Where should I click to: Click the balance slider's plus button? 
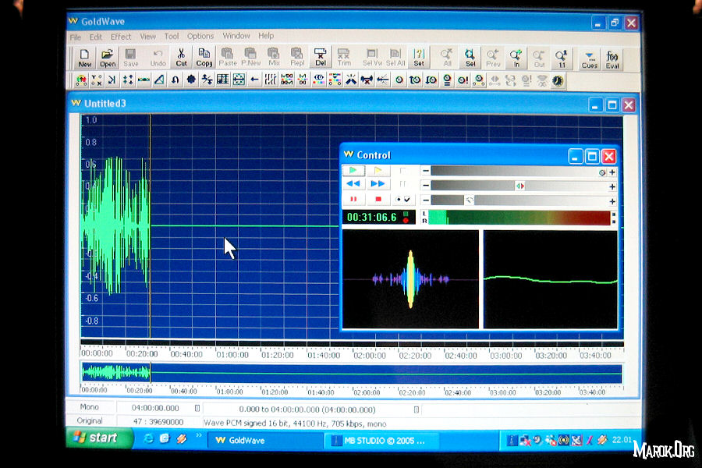612,186
